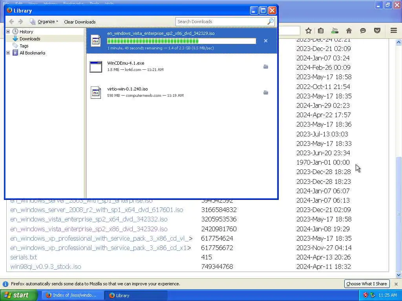The width and height of the screenshot is (402, 301).
Task: Open the Windows start menu
Action: click(x=18, y=295)
